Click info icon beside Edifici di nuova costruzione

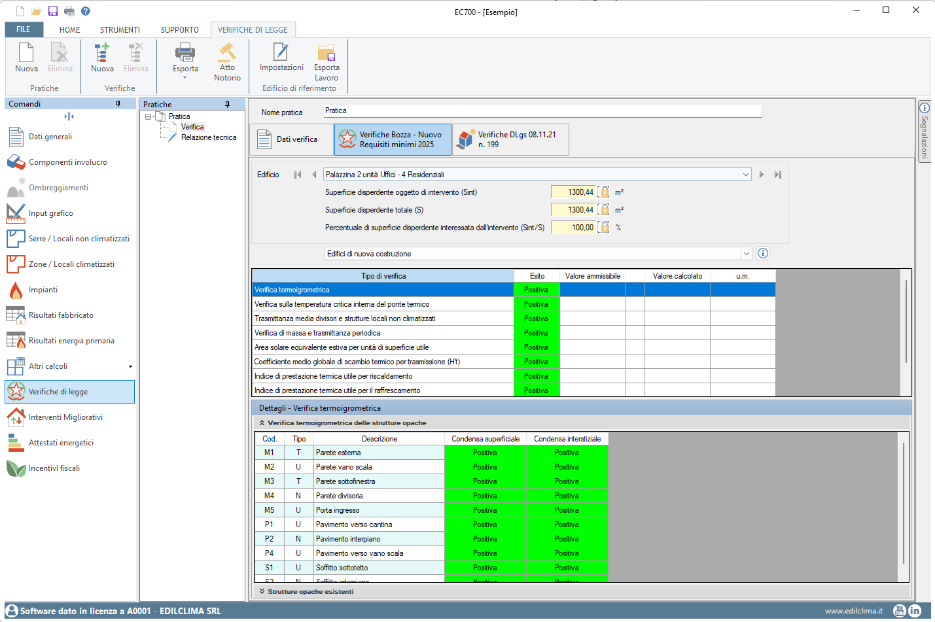point(763,253)
